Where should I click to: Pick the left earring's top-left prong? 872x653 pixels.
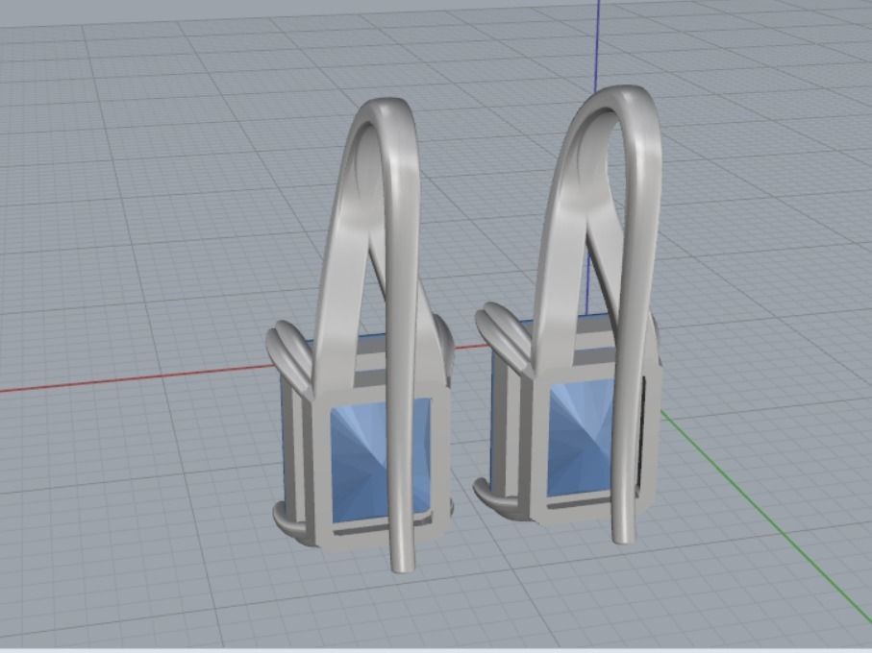click(289, 356)
